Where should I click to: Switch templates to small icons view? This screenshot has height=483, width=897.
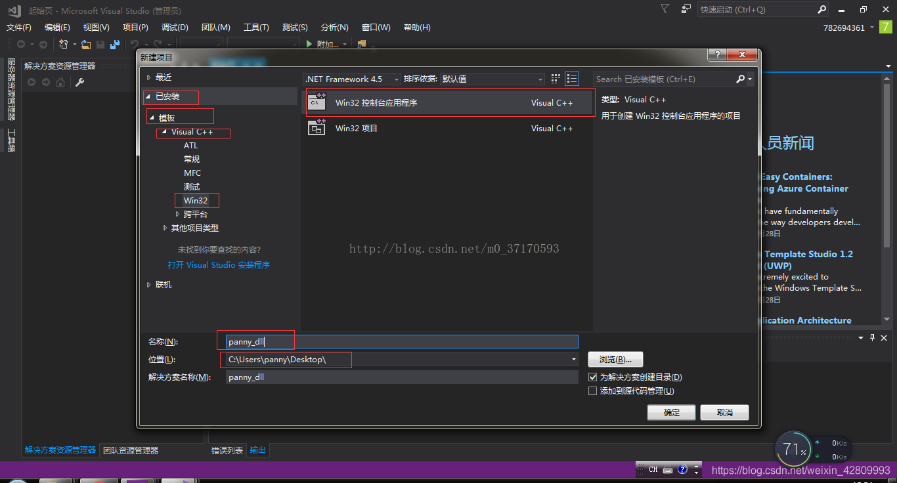point(556,79)
